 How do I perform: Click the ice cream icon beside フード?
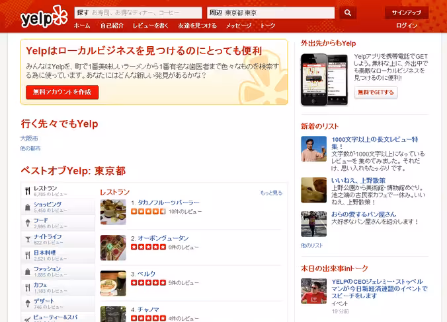tap(28, 223)
